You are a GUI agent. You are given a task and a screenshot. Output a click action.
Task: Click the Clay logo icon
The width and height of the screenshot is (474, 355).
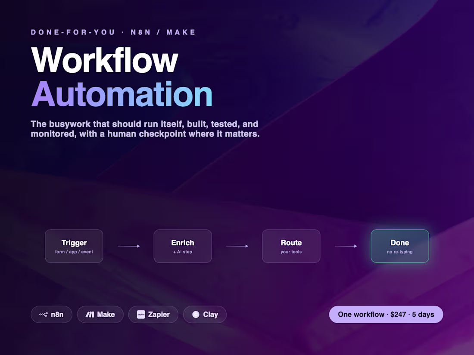pos(196,315)
